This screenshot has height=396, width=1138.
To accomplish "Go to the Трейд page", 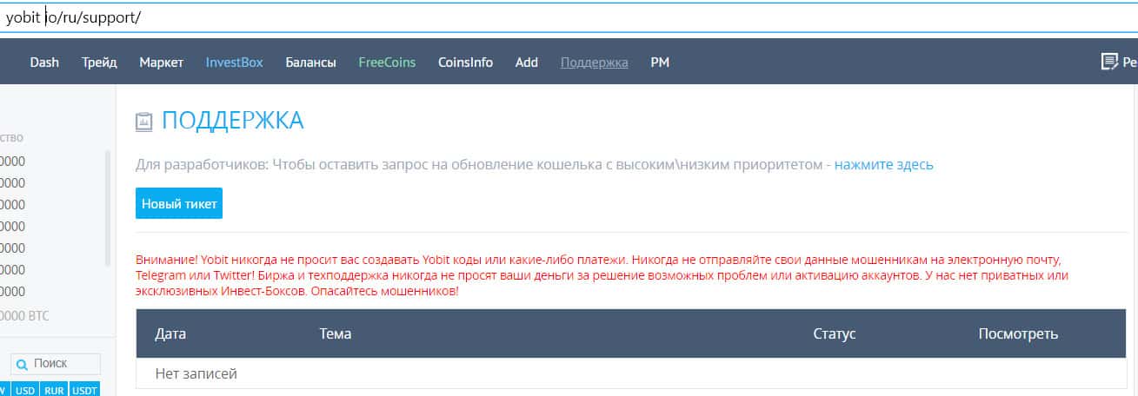I will click(x=99, y=63).
